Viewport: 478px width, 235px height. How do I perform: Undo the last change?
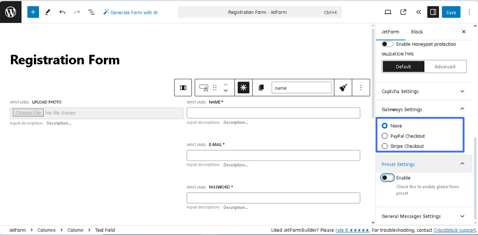pyautogui.click(x=62, y=12)
